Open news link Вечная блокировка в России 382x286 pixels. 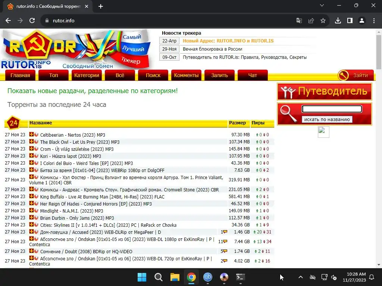coord(212,49)
